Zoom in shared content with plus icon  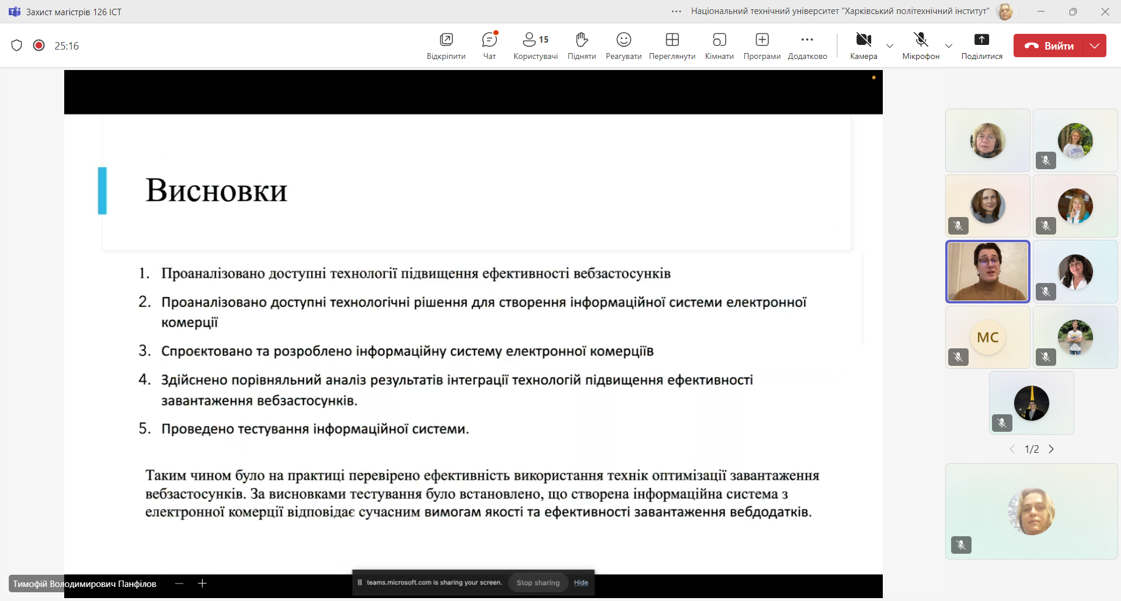[203, 583]
